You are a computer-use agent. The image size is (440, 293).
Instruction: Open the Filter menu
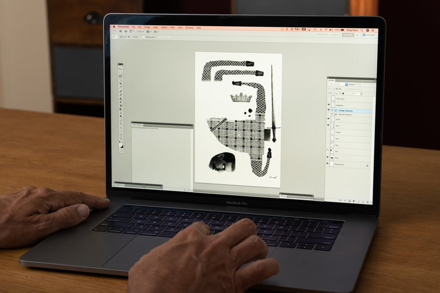pyautogui.click(x=172, y=27)
